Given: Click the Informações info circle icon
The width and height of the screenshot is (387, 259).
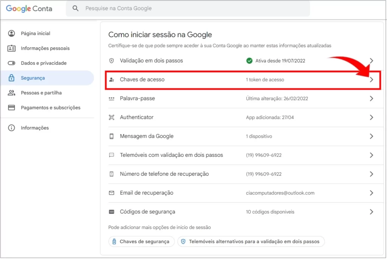Looking at the screenshot, I should 11,128.
